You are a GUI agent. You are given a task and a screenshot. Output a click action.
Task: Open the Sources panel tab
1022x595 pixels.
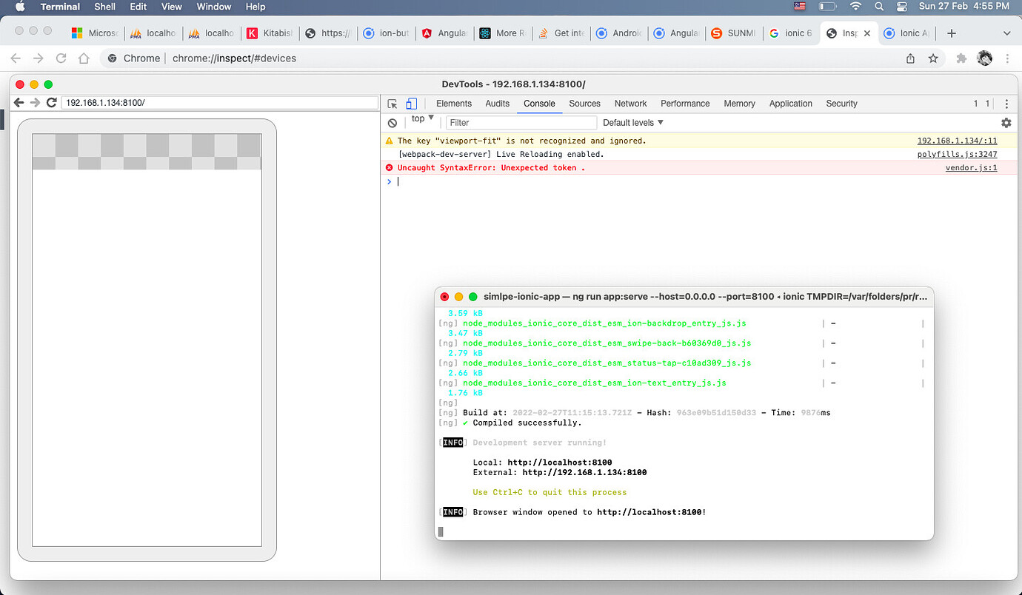click(x=584, y=104)
